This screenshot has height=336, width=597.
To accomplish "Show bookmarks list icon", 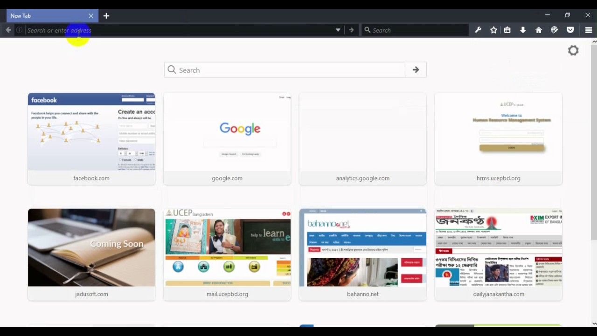I will point(507,30).
